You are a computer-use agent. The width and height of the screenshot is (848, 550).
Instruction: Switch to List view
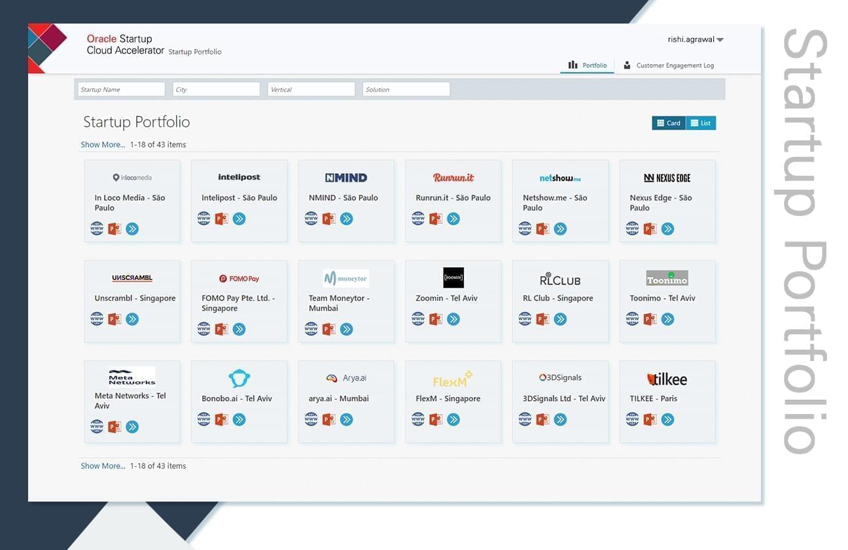tap(701, 122)
